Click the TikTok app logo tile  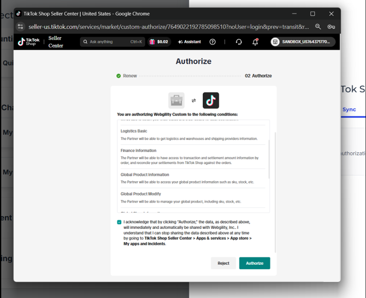(211, 100)
